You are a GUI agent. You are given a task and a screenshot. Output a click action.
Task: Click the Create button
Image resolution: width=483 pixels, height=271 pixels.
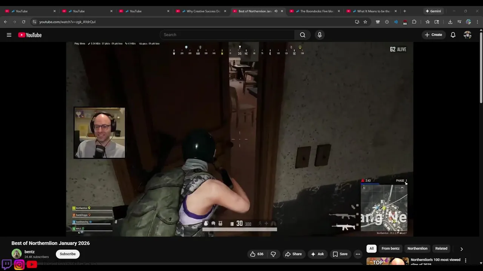coord(433,35)
